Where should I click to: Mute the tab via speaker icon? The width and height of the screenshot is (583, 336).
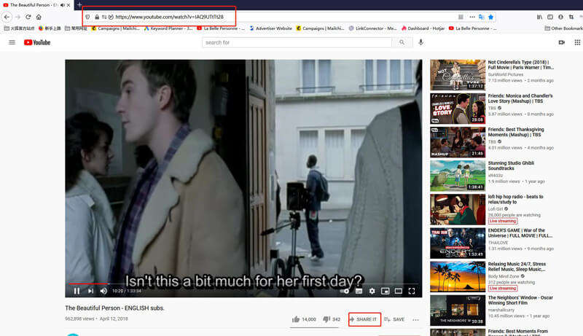(62, 5)
